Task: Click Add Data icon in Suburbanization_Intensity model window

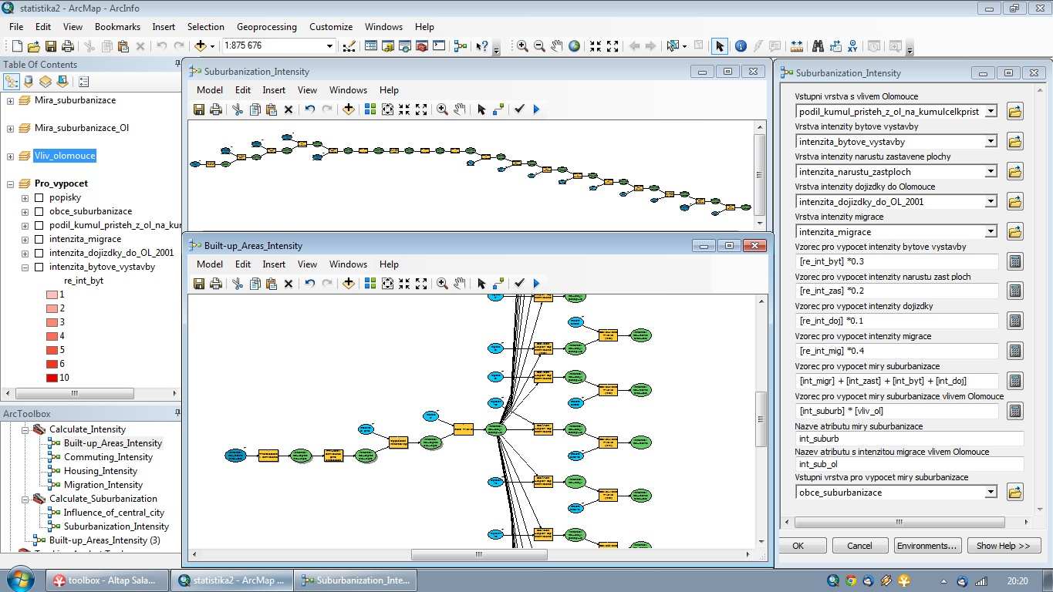Action: (348, 109)
